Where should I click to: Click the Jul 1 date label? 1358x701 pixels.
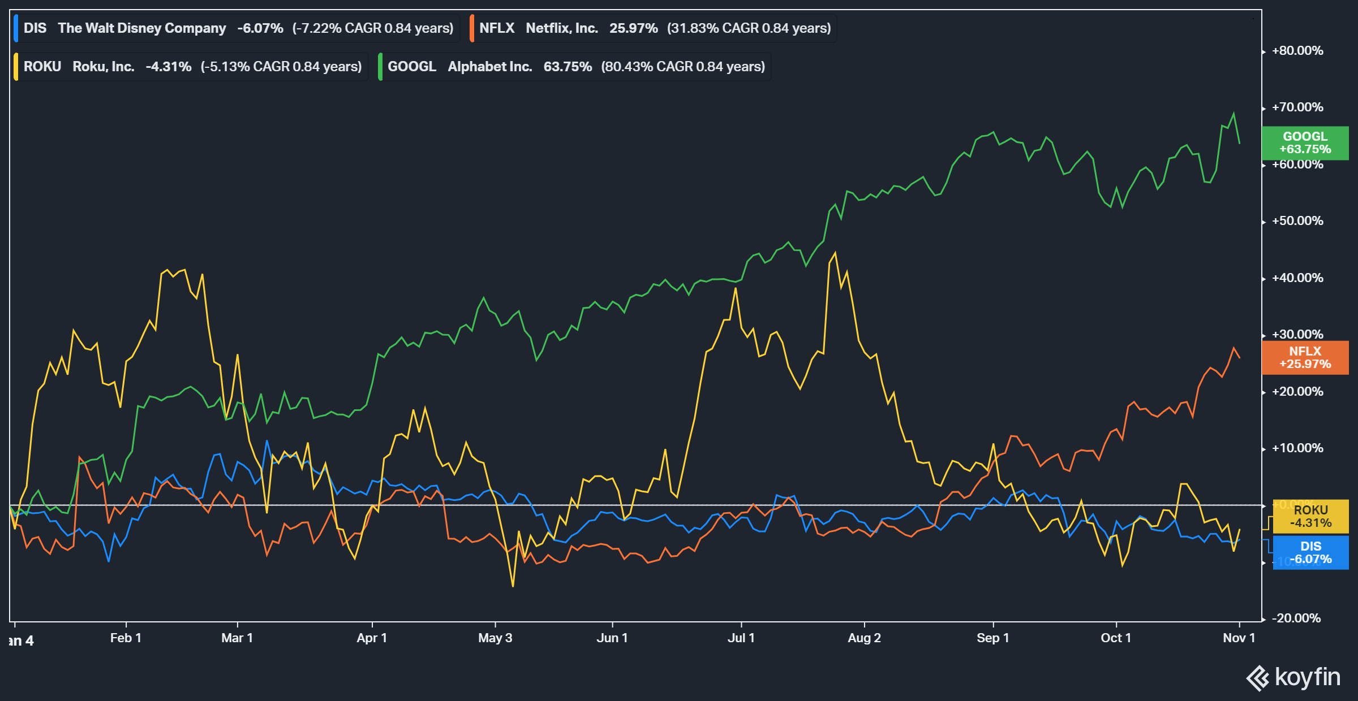[x=741, y=638]
